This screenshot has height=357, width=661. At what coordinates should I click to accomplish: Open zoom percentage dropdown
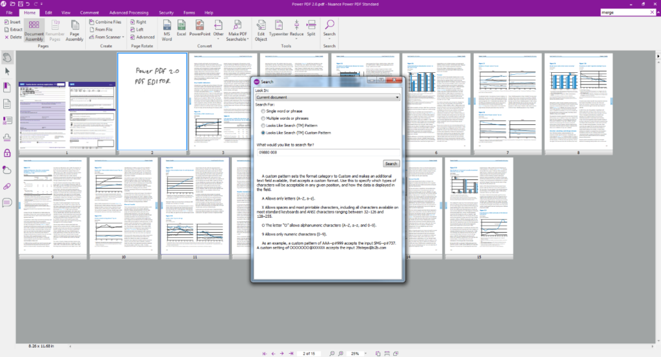(365, 354)
